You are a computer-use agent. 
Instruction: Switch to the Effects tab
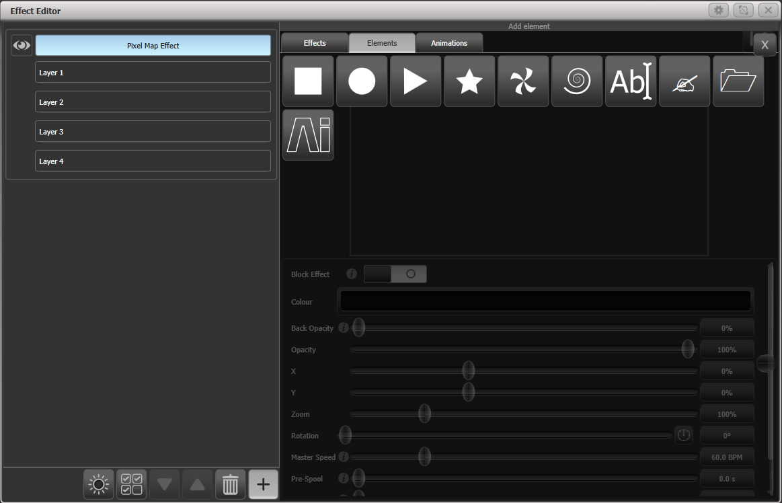[314, 42]
